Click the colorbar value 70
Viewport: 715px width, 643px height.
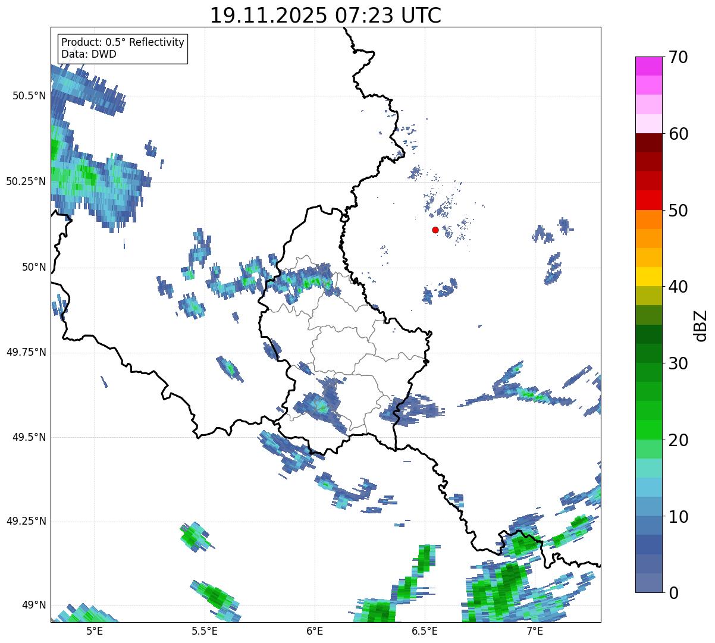[678, 57]
